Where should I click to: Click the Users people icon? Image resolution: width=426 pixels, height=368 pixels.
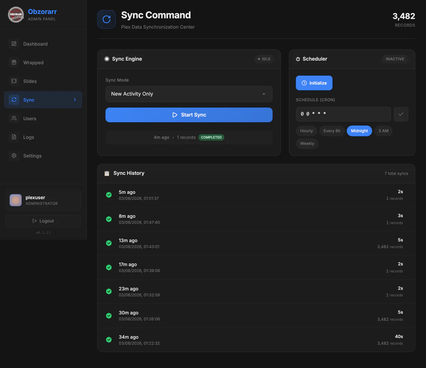pyautogui.click(x=14, y=118)
